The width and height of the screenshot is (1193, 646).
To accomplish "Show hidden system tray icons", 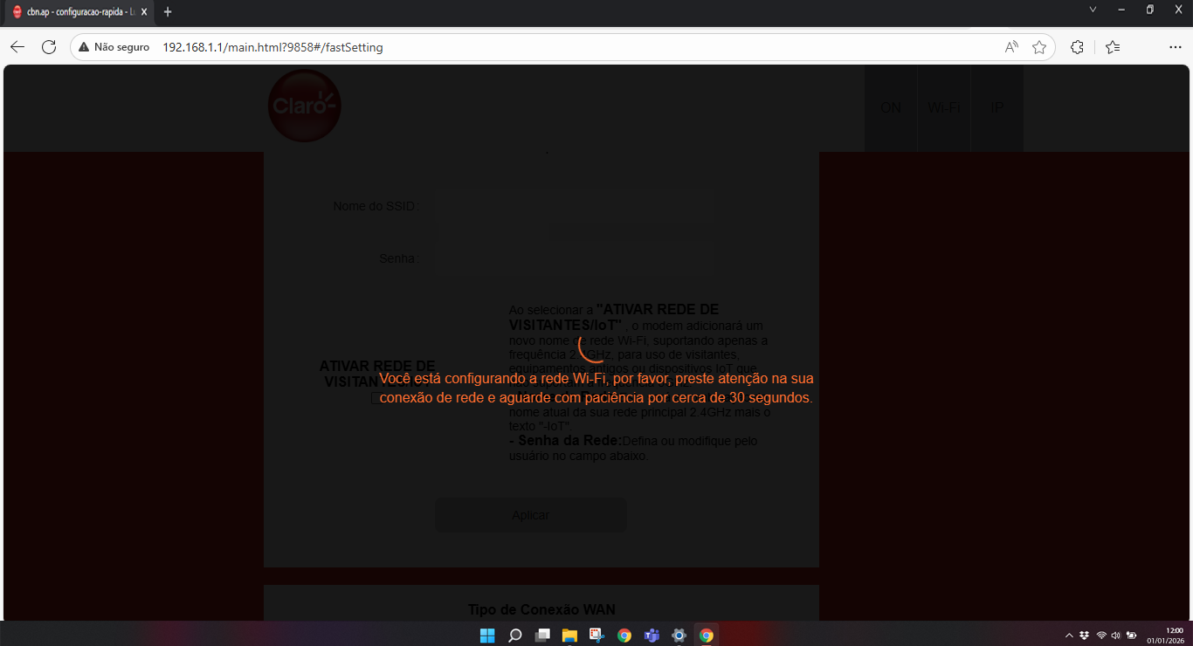I will (x=1069, y=635).
